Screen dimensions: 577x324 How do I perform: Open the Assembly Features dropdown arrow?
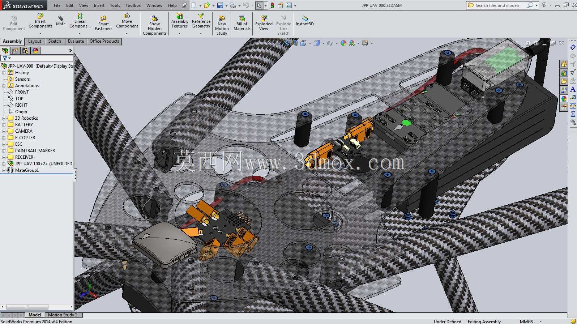click(x=180, y=33)
